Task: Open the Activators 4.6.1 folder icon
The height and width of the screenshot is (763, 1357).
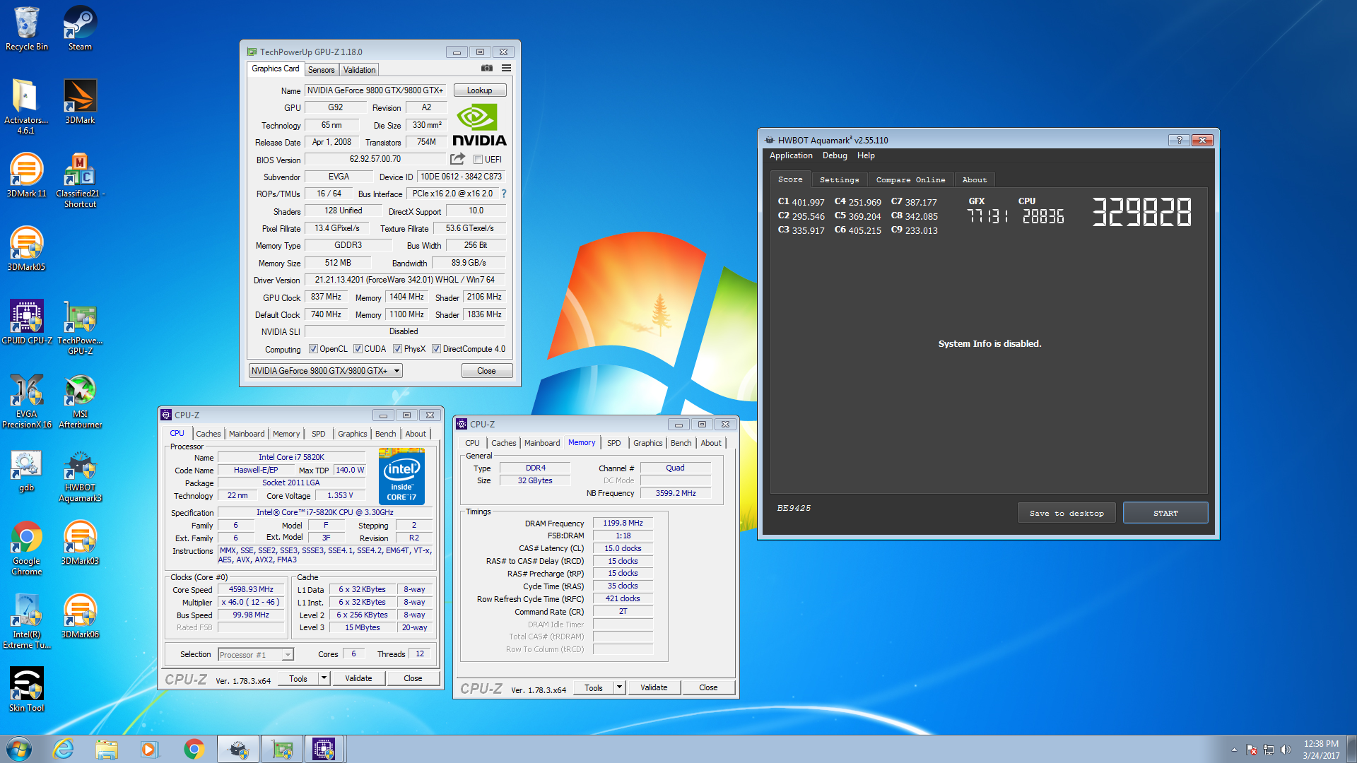Action: pyautogui.click(x=26, y=106)
